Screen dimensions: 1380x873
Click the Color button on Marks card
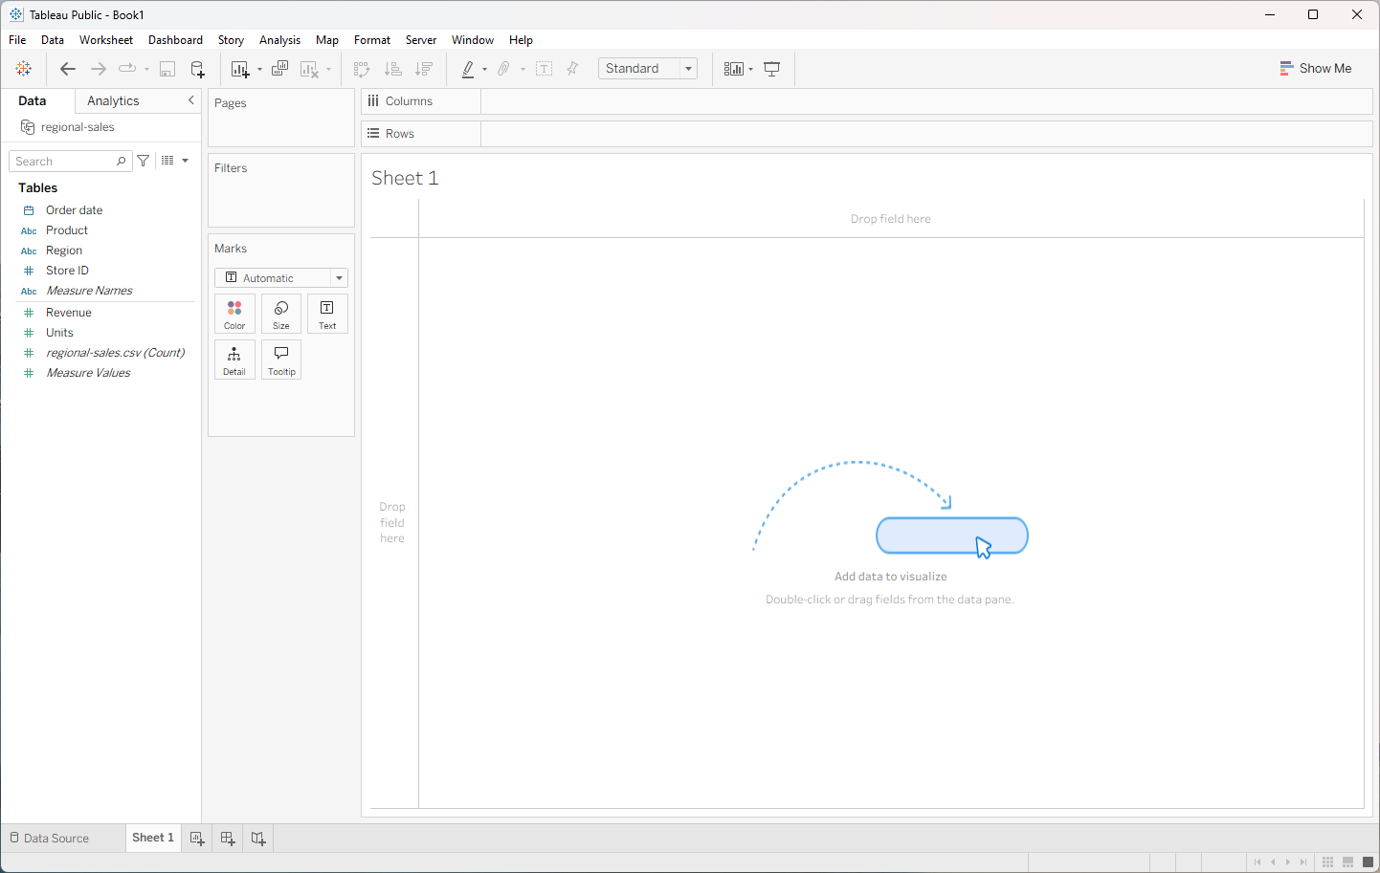pyautogui.click(x=234, y=314)
